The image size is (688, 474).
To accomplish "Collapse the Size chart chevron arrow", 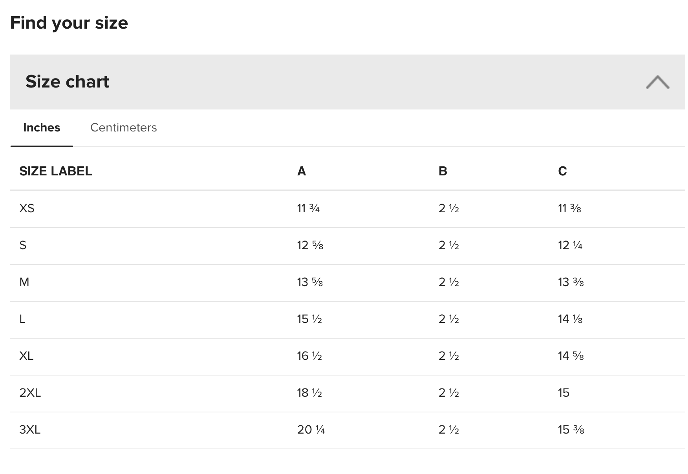I will click(657, 82).
